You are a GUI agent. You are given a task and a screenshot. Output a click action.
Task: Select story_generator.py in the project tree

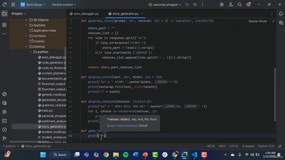[52, 127]
